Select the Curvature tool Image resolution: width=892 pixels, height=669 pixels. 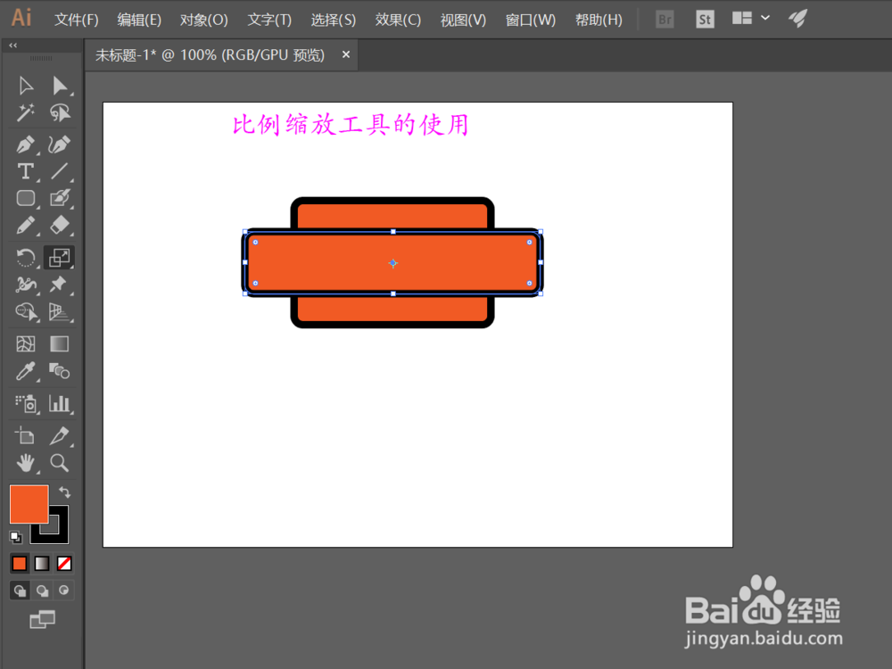59,145
